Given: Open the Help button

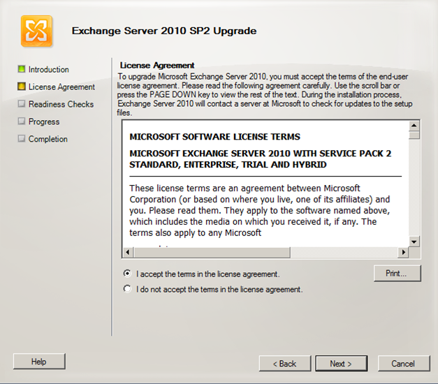Looking at the screenshot, I should pos(39,362).
